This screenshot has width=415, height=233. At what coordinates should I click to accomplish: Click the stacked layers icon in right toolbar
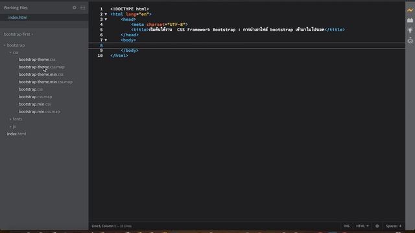pyautogui.click(x=410, y=40)
